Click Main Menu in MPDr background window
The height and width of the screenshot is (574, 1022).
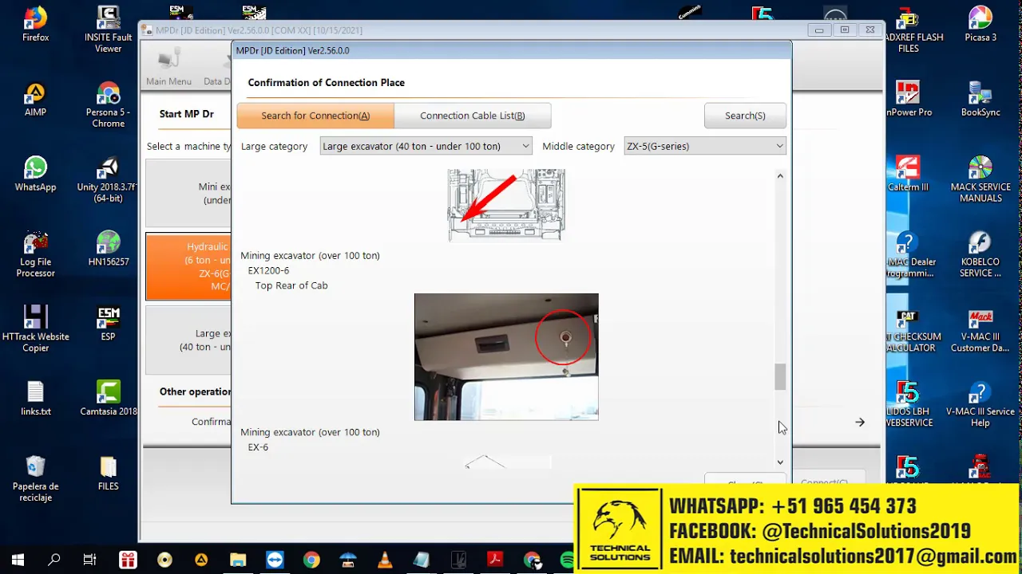pos(168,68)
